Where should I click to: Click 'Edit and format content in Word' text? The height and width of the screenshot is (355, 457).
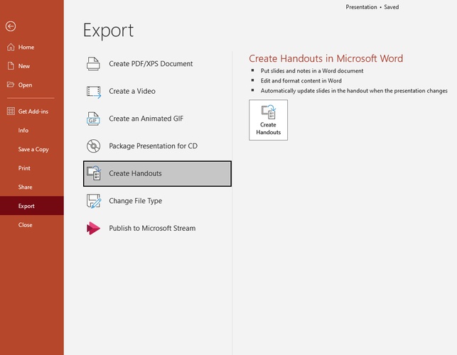pos(301,81)
